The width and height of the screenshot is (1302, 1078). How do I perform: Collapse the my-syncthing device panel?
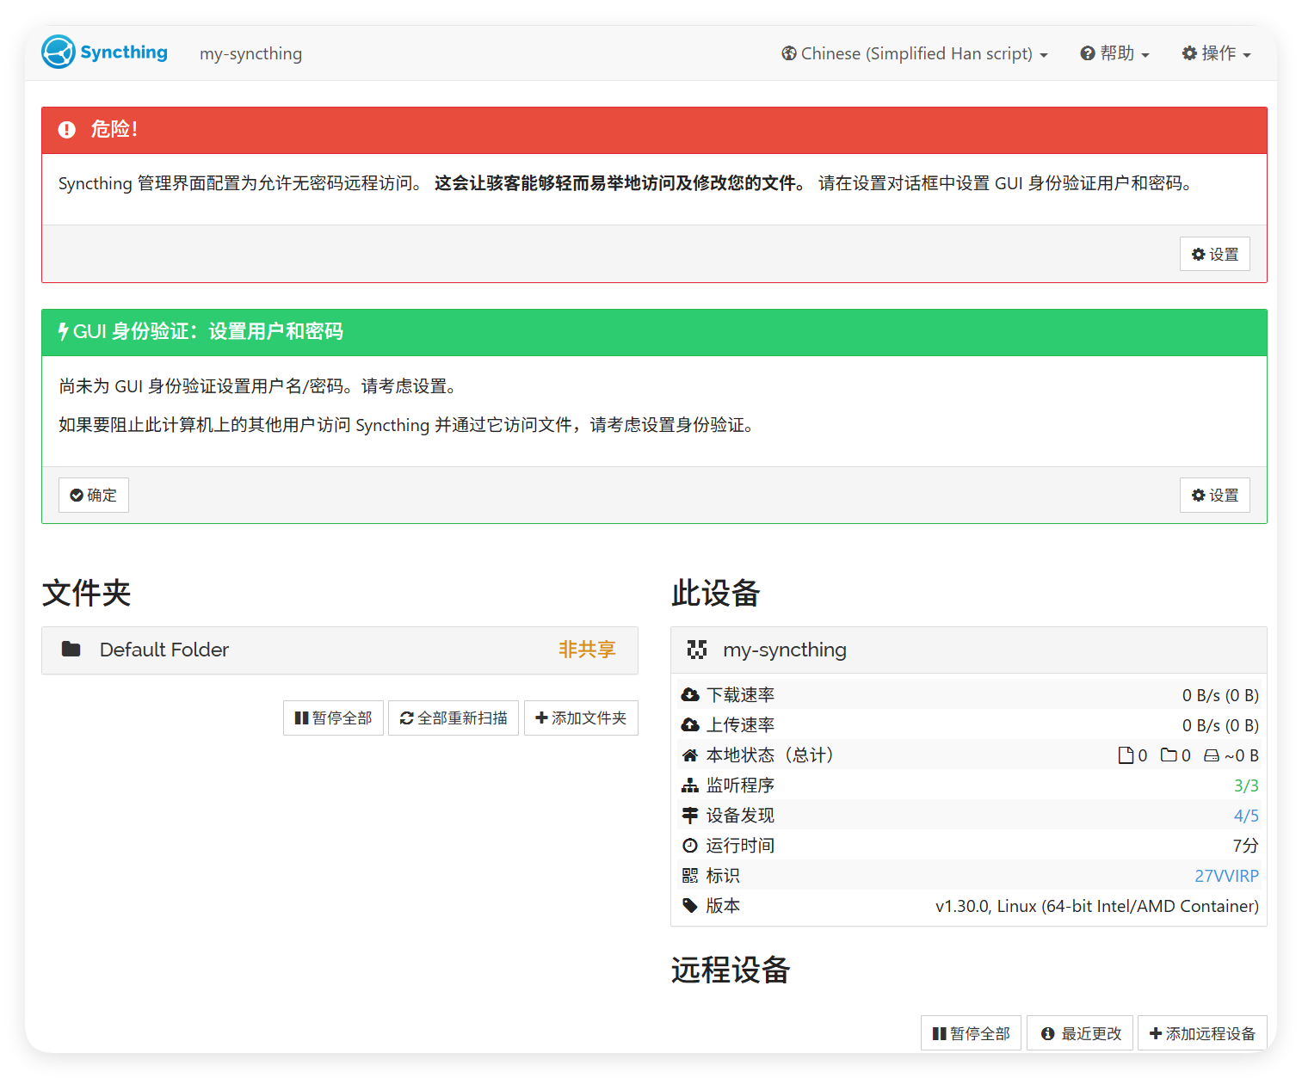tap(968, 650)
